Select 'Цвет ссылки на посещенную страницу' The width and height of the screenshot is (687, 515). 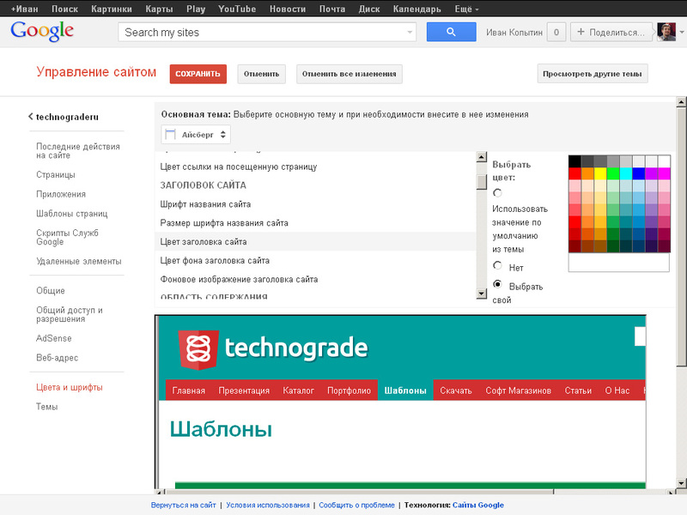(x=315, y=167)
